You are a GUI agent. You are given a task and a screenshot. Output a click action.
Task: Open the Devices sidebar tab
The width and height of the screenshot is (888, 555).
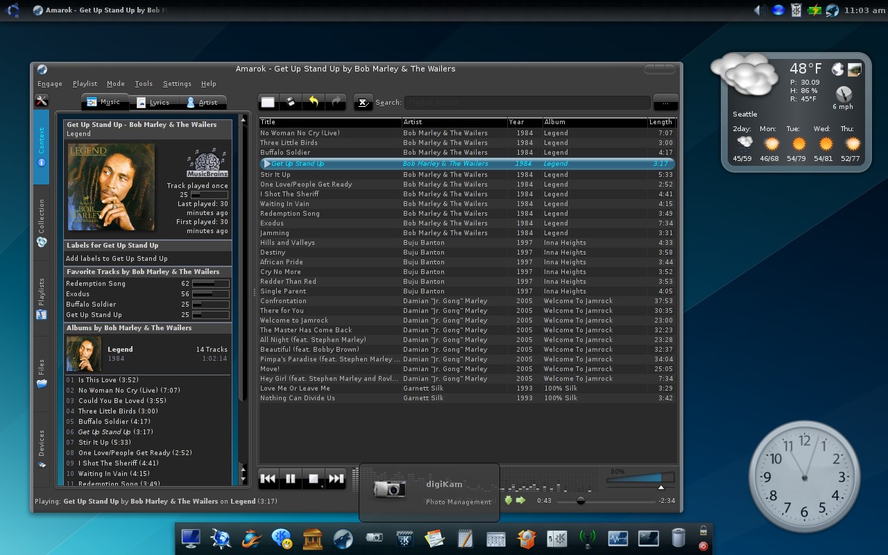click(41, 449)
